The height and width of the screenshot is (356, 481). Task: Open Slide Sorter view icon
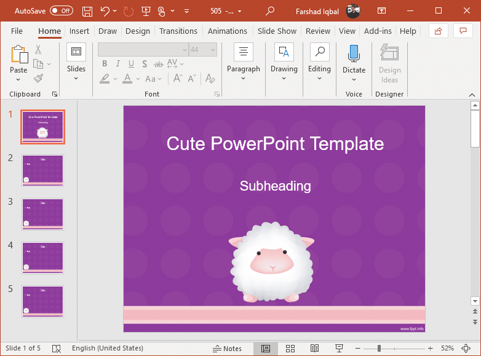coord(290,349)
